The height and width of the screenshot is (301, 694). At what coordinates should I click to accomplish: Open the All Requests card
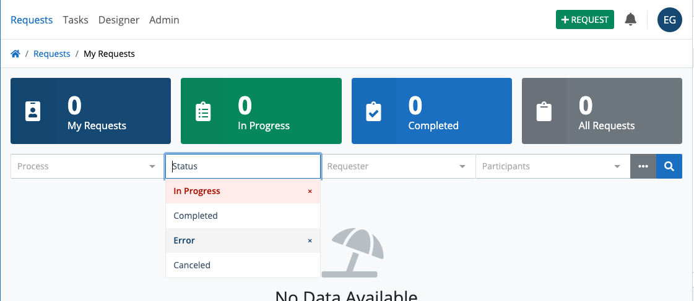[602, 111]
